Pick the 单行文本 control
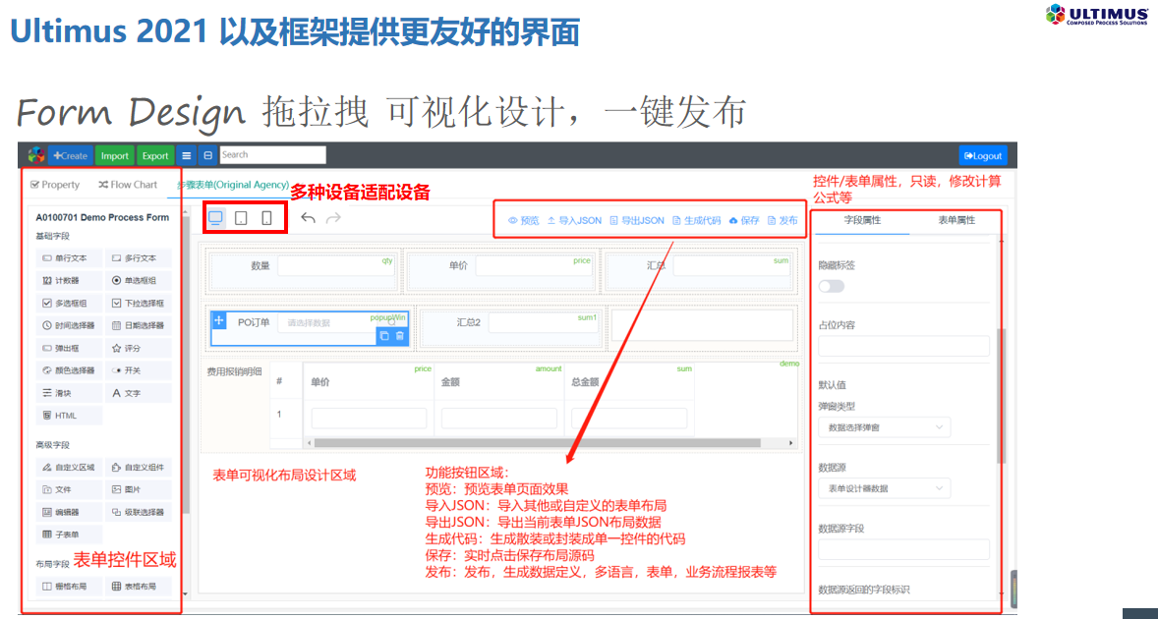The width and height of the screenshot is (1158, 619). (69, 258)
